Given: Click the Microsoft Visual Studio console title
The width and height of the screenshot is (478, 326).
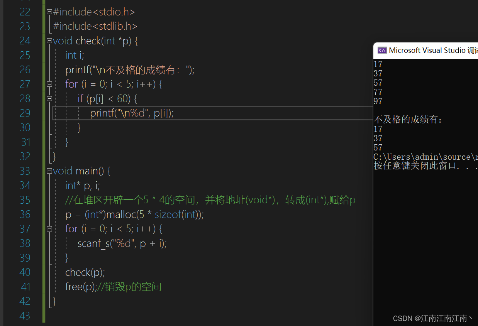Looking at the screenshot, I should point(433,50).
